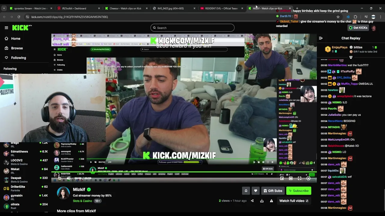Follow Mizkif with heart button
385x216 pixels.
[x=255, y=190]
